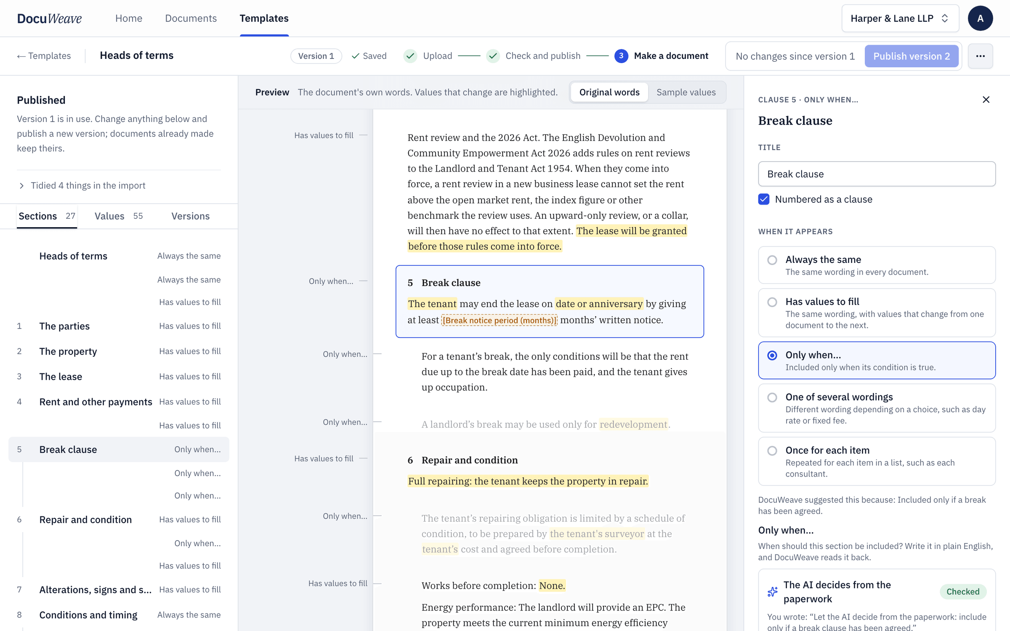This screenshot has height=631, width=1010.
Task: Switch to the Values tab
Action: click(119, 216)
